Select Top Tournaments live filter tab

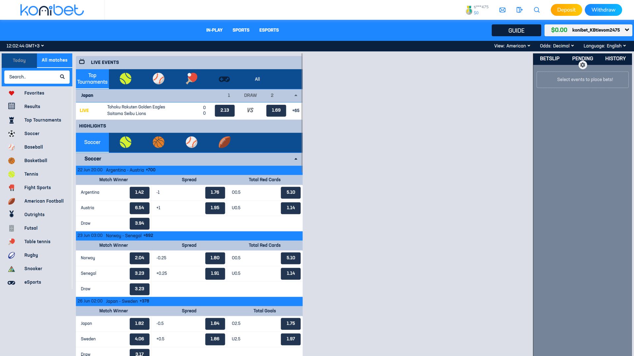point(92,79)
